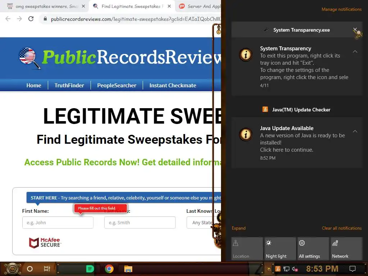Click LEGITIMATE SWEE page heading
Viewport: 368px width, 276px height.
click(132, 116)
